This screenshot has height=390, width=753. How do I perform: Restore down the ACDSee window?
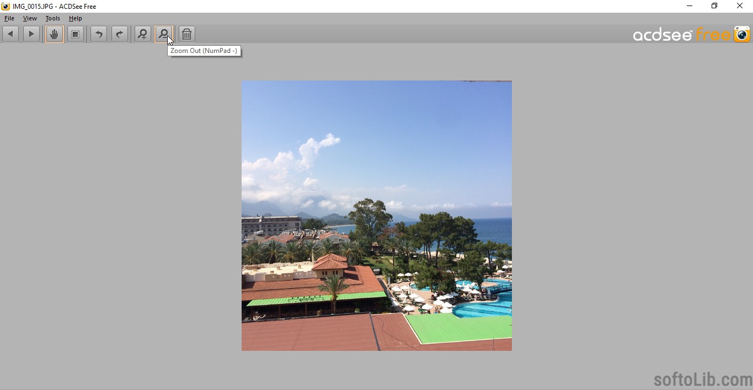pos(714,6)
